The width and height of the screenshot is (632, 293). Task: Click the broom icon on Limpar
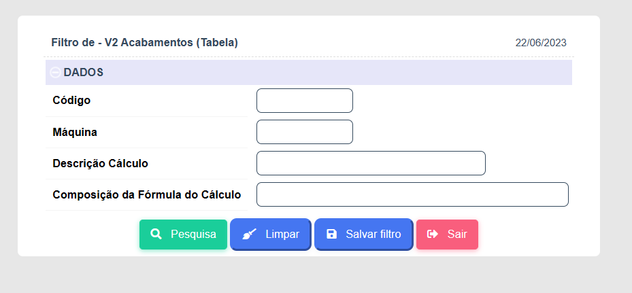(249, 234)
